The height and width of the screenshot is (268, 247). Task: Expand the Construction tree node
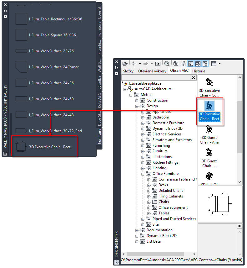pos(137,101)
